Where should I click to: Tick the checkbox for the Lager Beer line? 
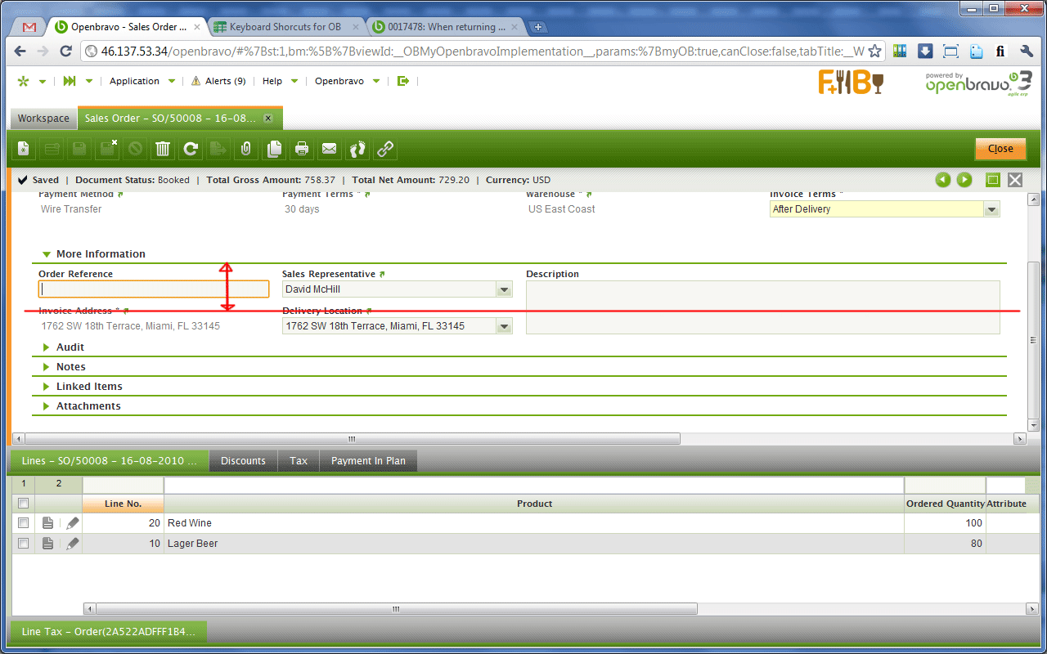pyautogui.click(x=24, y=544)
